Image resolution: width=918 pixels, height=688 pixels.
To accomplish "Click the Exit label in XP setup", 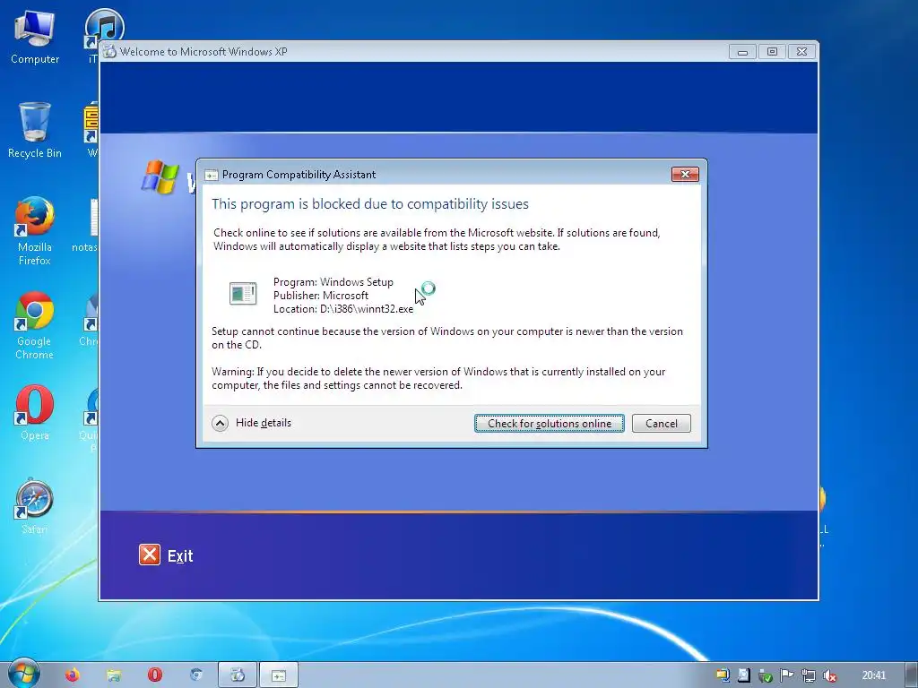I will [180, 555].
